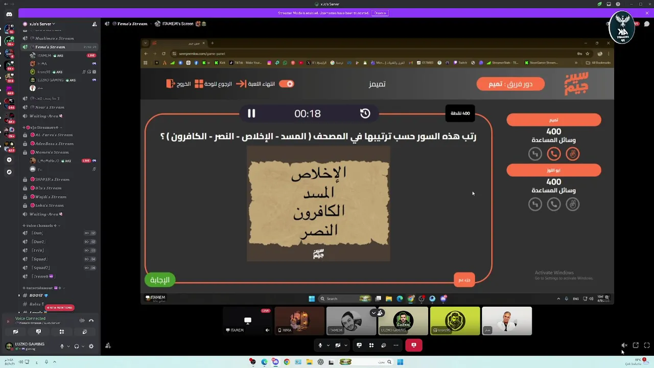Toggle the end game switch in stream
The image size is (654, 368).
[287, 84]
